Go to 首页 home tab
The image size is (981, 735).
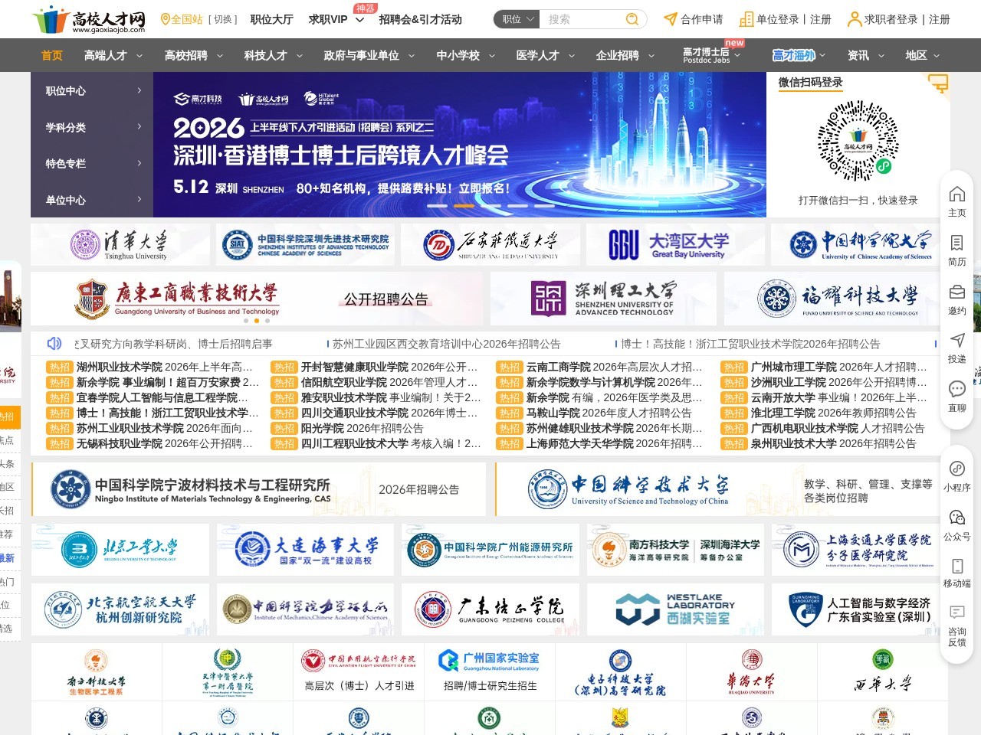click(52, 55)
